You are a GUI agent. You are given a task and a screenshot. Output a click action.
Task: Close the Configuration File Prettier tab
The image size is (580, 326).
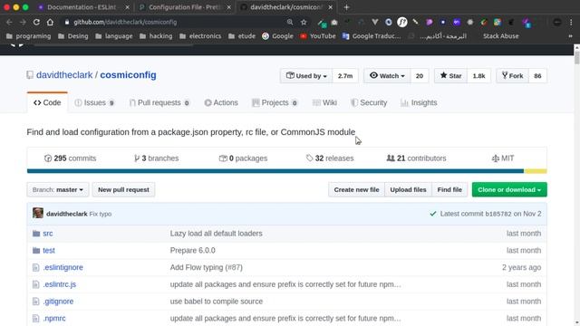coord(229,7)
